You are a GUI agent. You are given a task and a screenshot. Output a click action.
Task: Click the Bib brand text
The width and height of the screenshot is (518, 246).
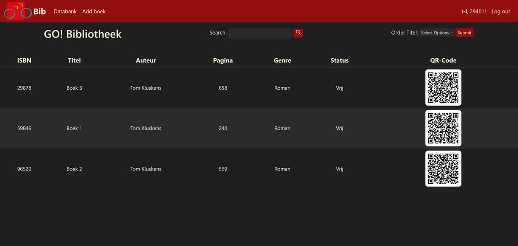(40, 11)
